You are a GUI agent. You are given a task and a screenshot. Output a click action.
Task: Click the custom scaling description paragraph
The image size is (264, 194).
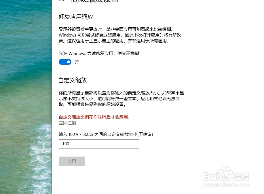click(121, 99)
